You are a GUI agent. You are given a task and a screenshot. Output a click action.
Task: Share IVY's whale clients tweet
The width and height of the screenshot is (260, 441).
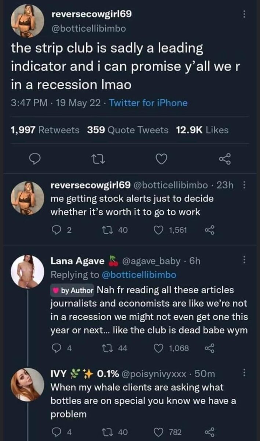(209, 432)
